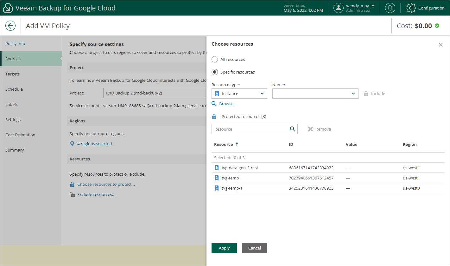Screen dimensions: 450x266
Task: Click Exclude resources link
Action: tap(96, 194)
